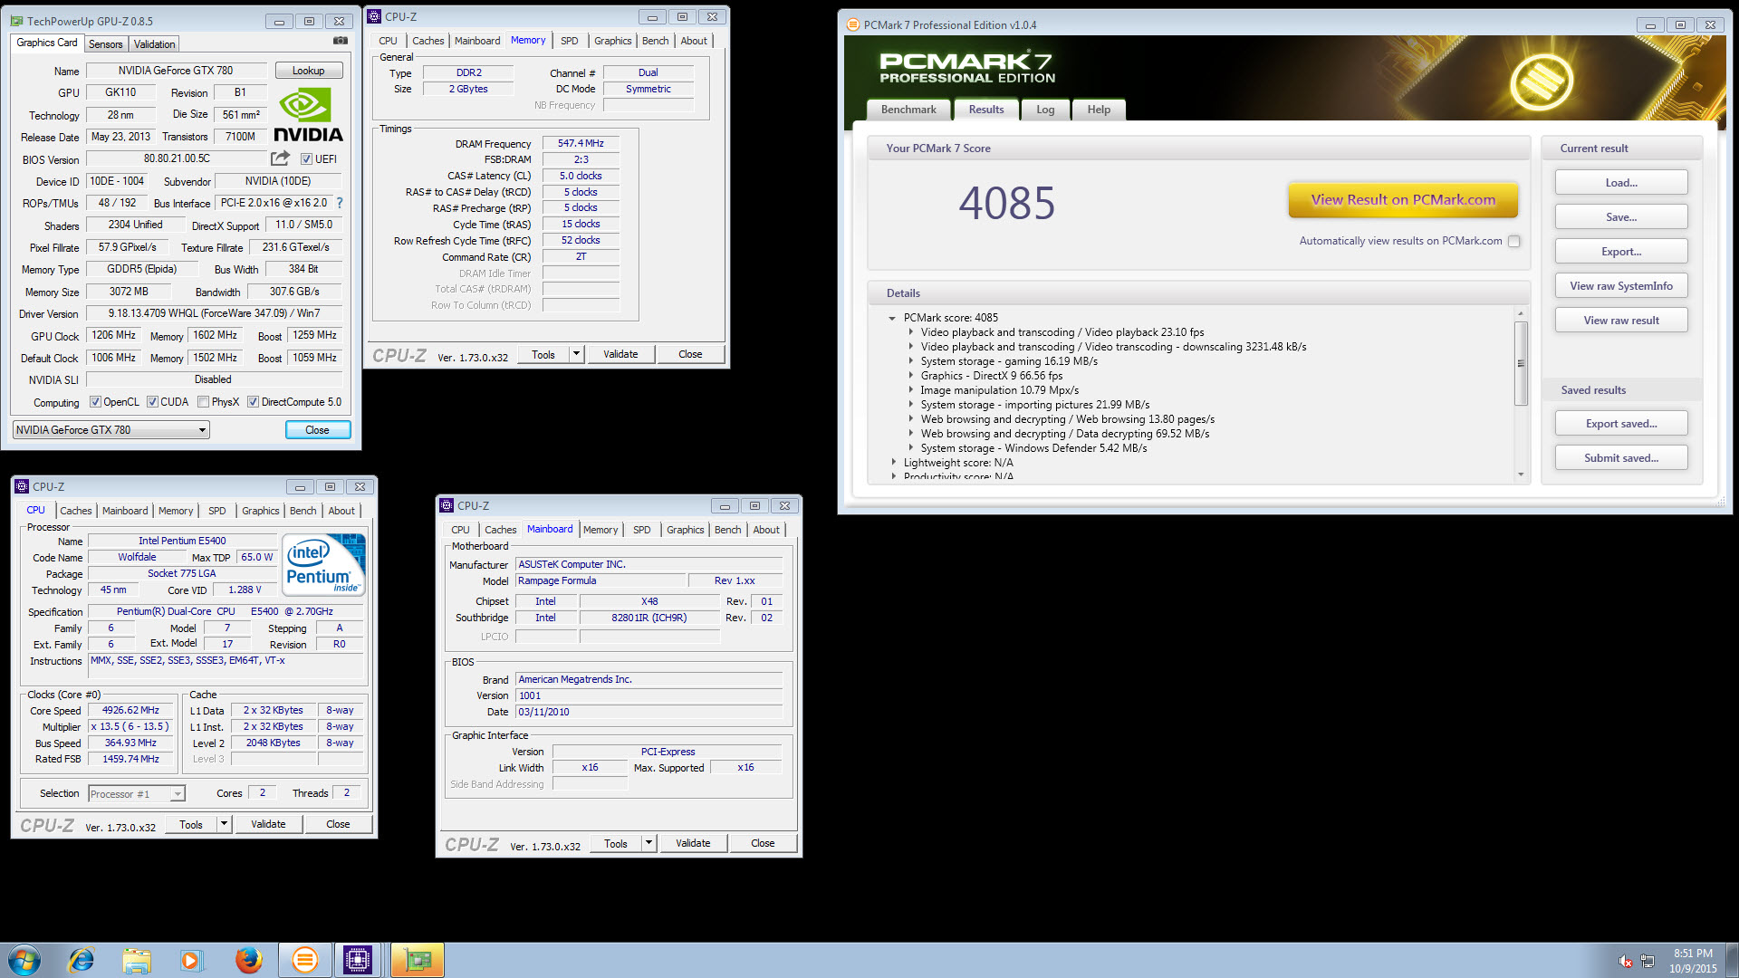Click Save... button in PCMark 7

[1621, 217]
